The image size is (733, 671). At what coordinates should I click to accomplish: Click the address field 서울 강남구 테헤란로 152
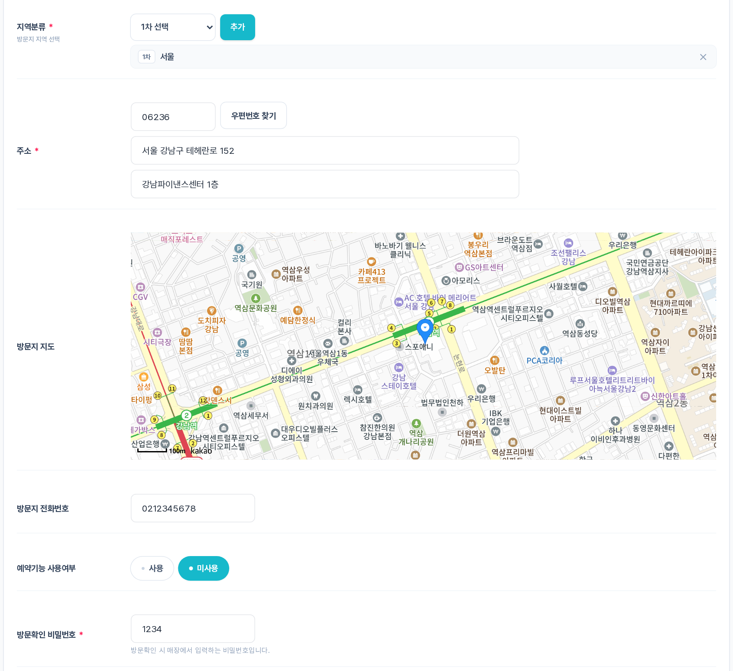(325, 150)
